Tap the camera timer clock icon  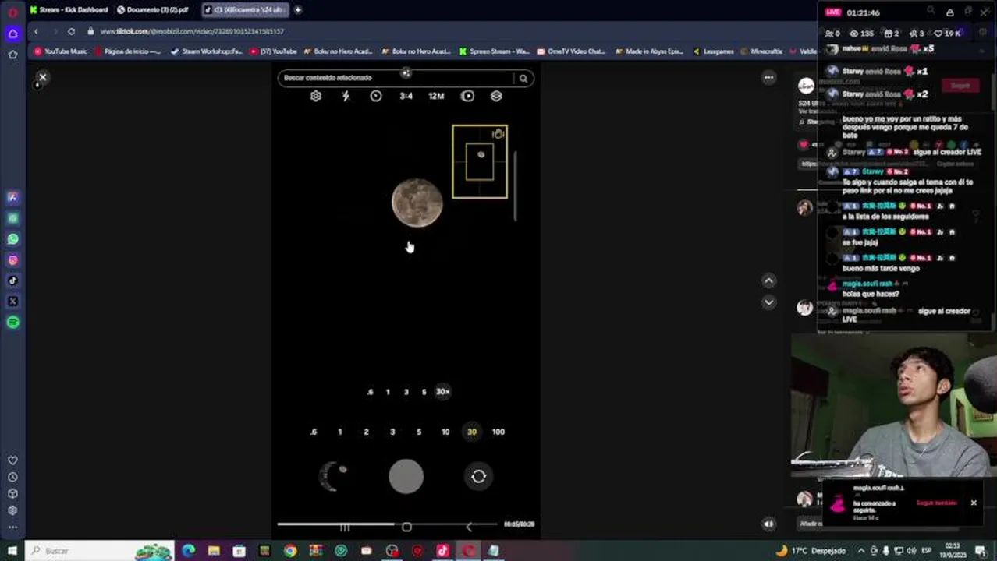(x=376, y=96)
